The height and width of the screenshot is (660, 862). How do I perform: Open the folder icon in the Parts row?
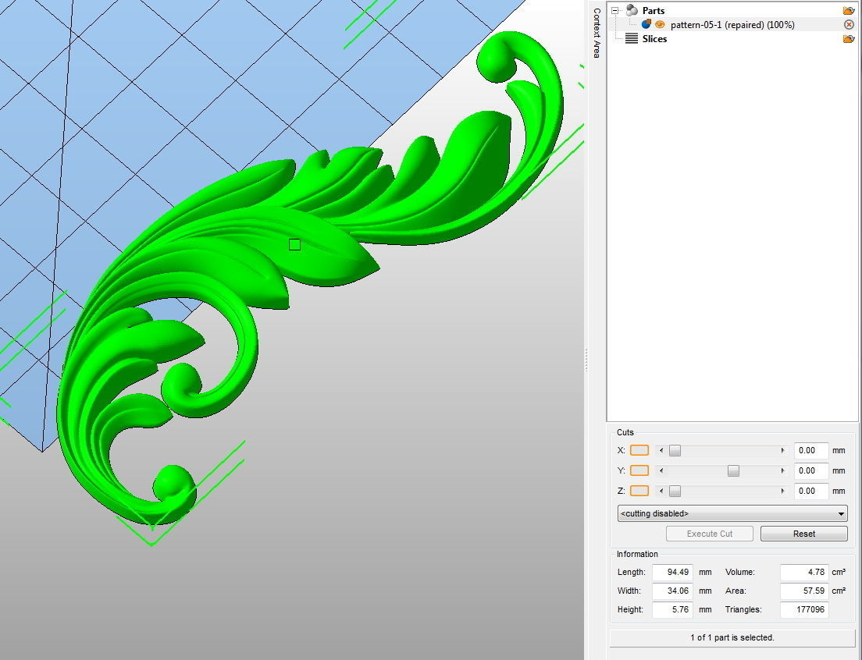pos(849,10)
